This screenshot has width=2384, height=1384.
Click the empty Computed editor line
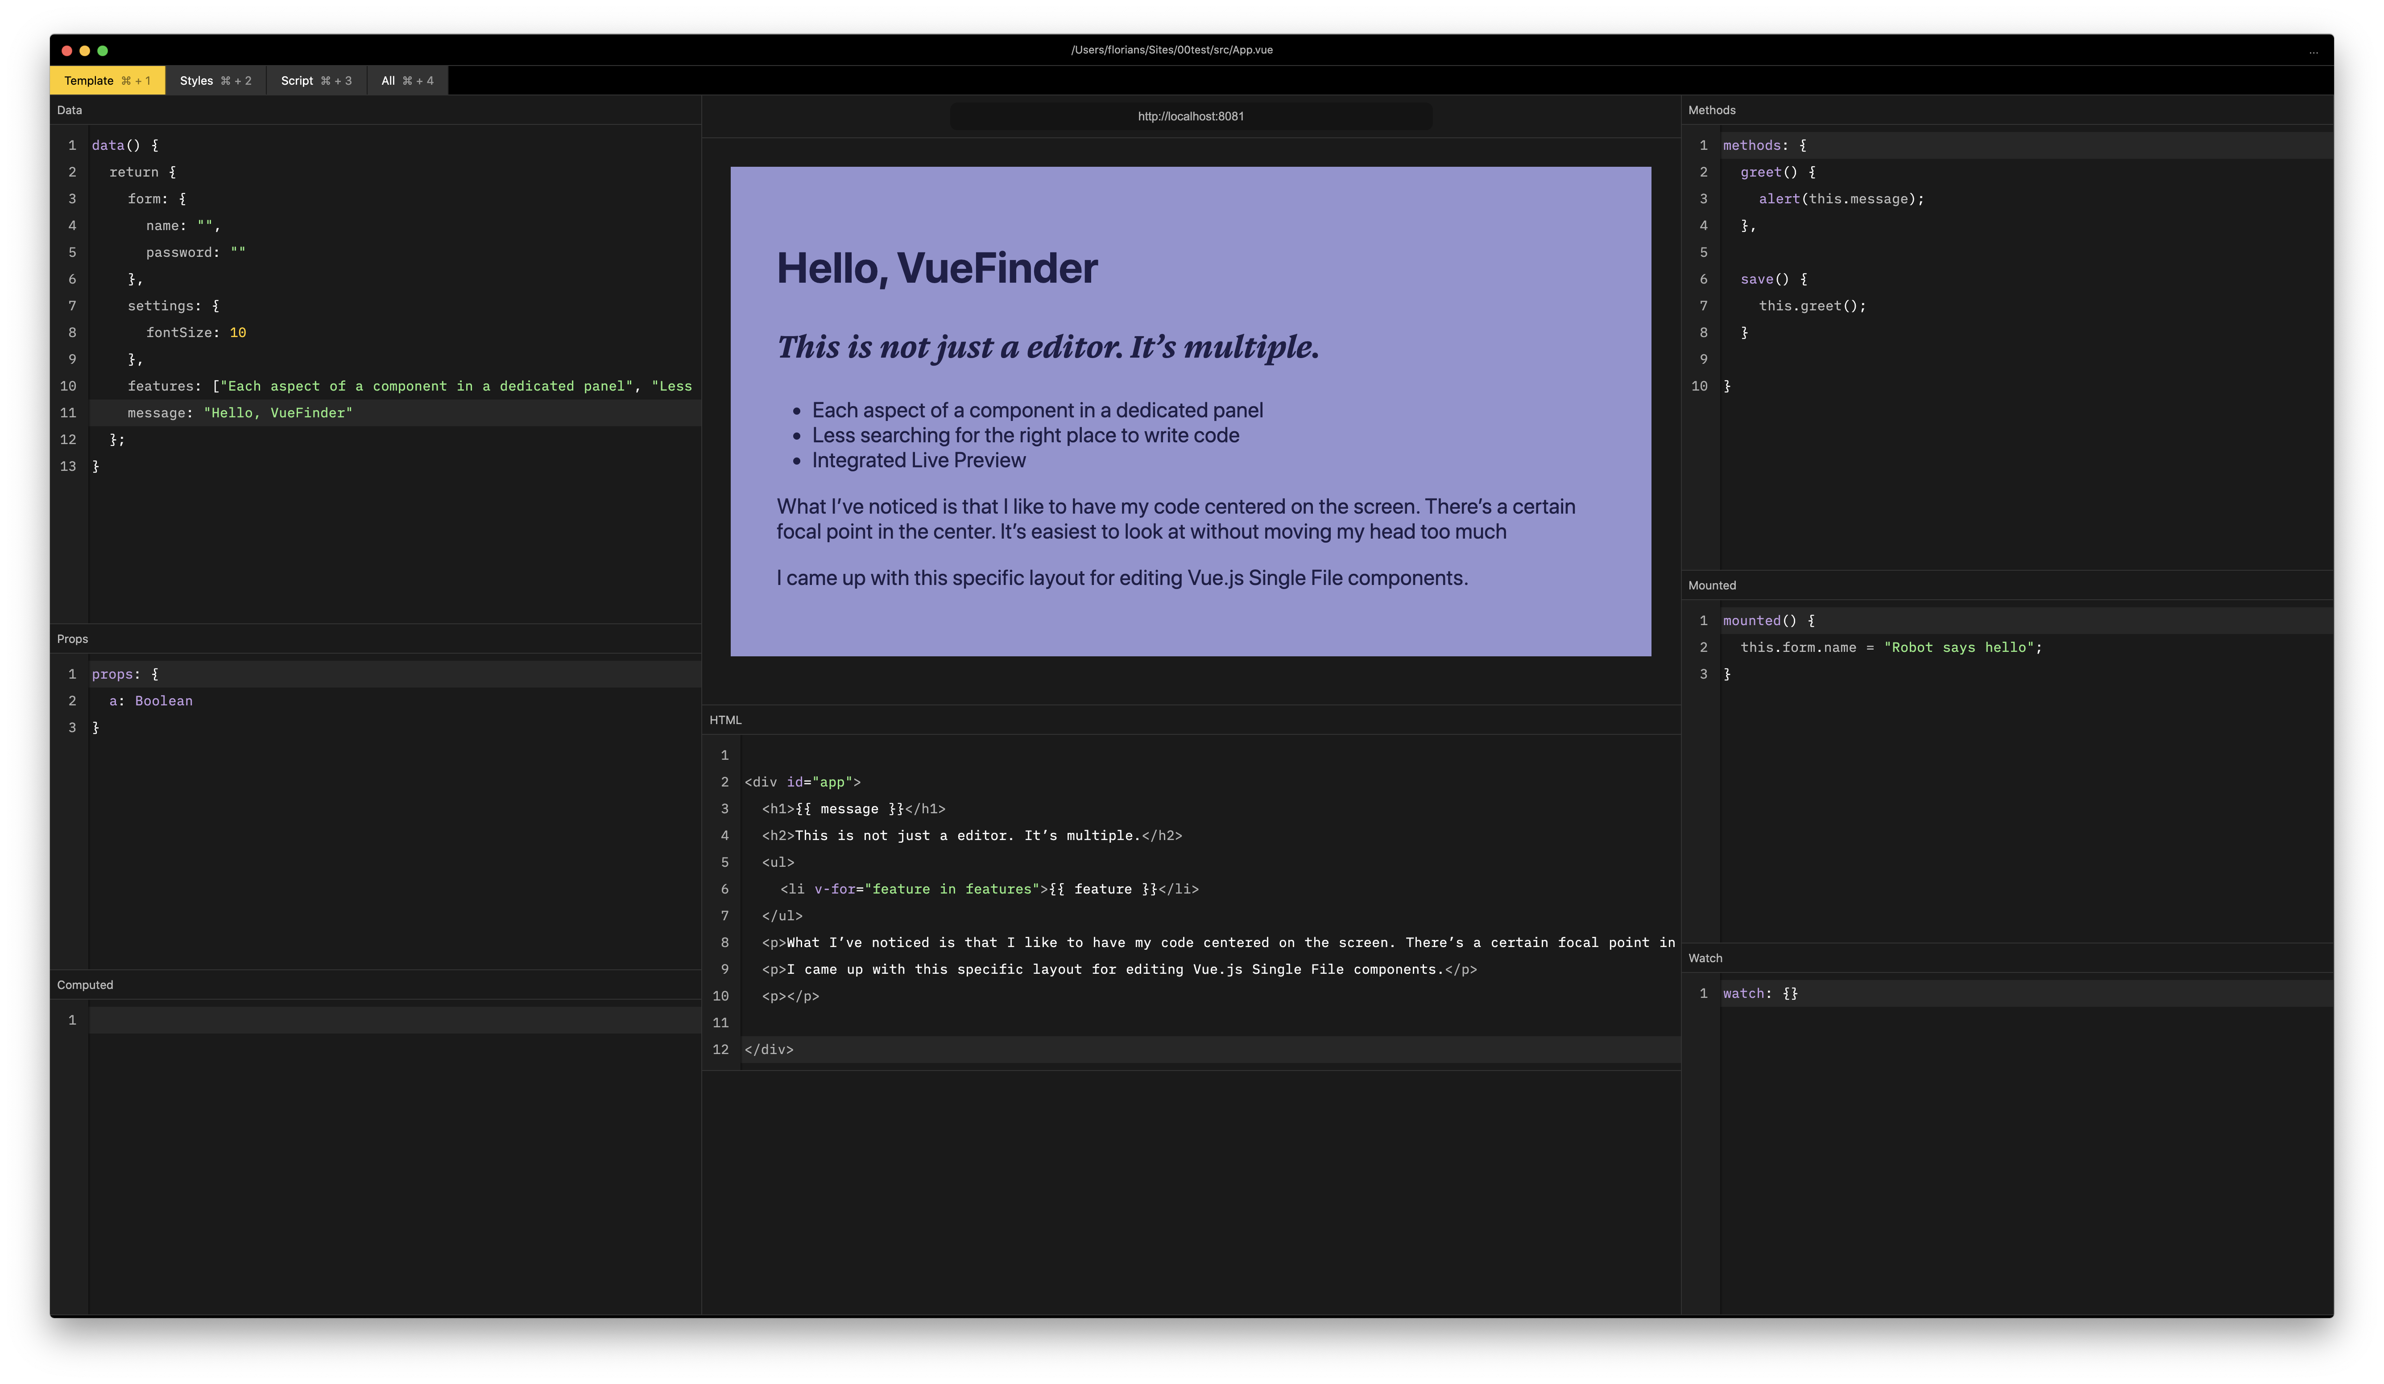pyautogui.click(x=378, y=1020)
